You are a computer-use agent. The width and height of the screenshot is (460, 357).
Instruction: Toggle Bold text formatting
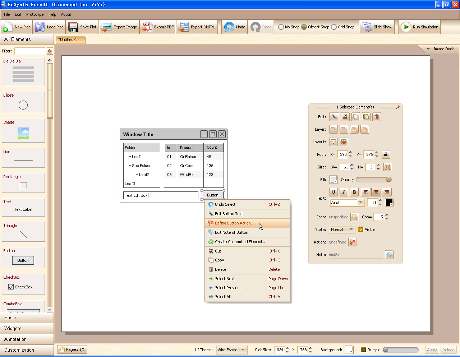pos(354,192)
